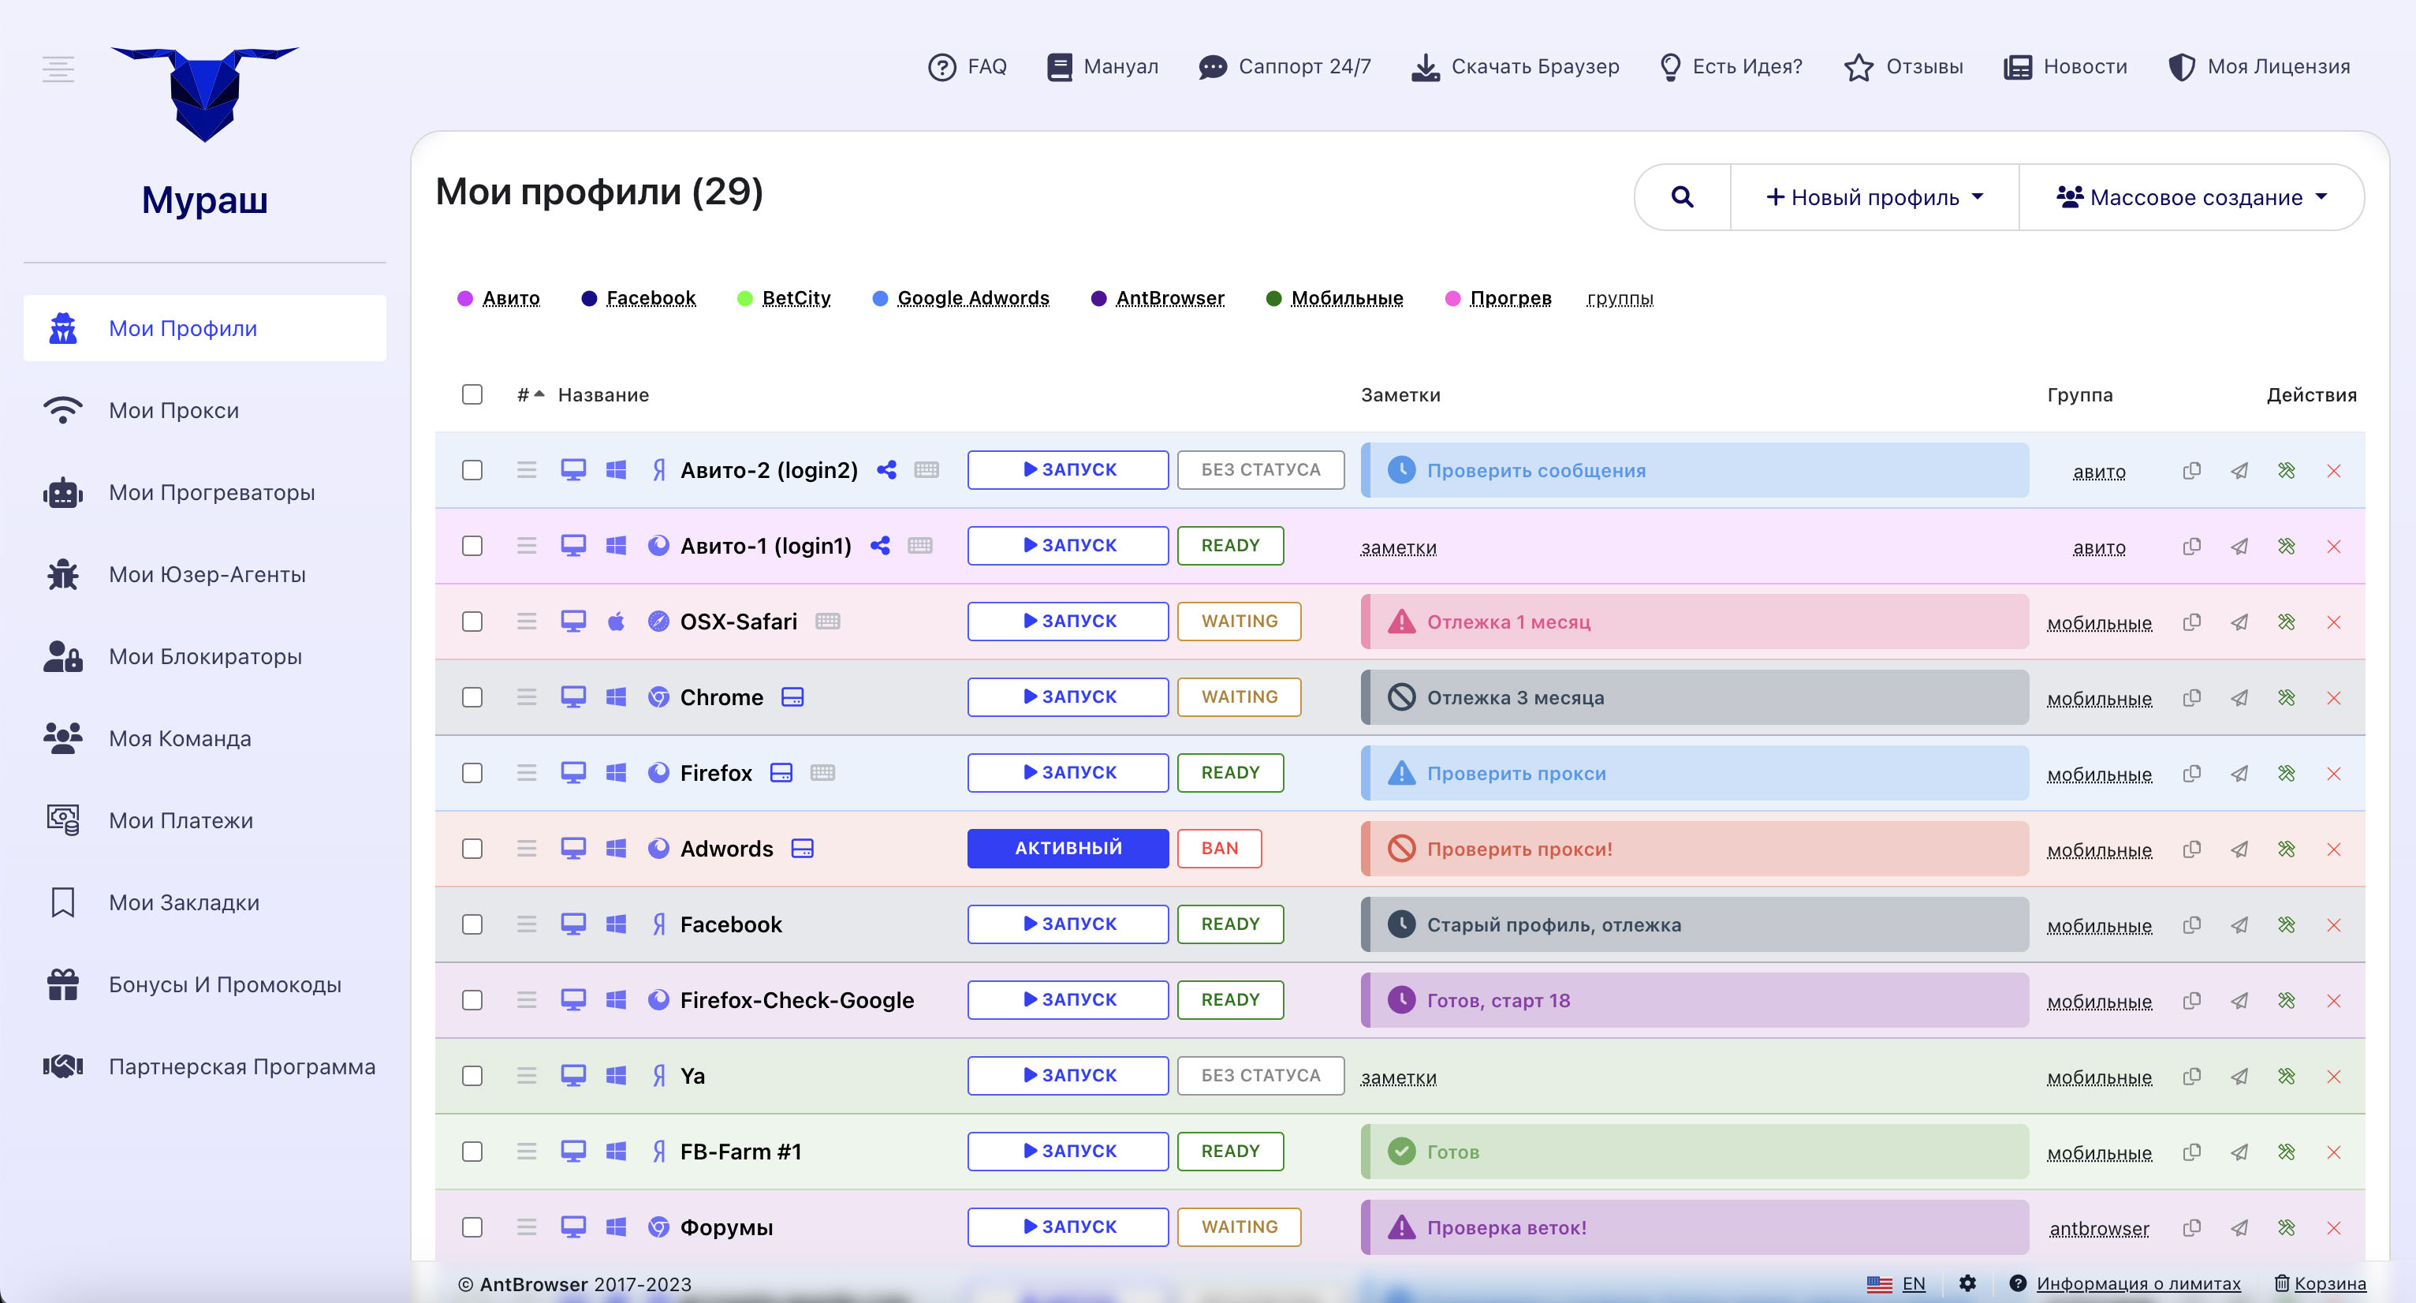
Task: Open Информация о лимитах link
Action: pos(2138,1283)
